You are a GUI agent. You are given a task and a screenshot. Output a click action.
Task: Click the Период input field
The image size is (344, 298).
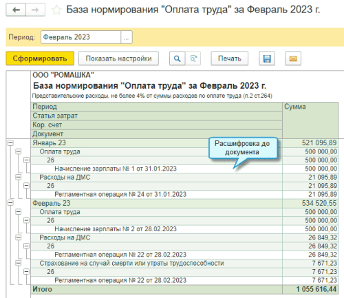(80, 37)
